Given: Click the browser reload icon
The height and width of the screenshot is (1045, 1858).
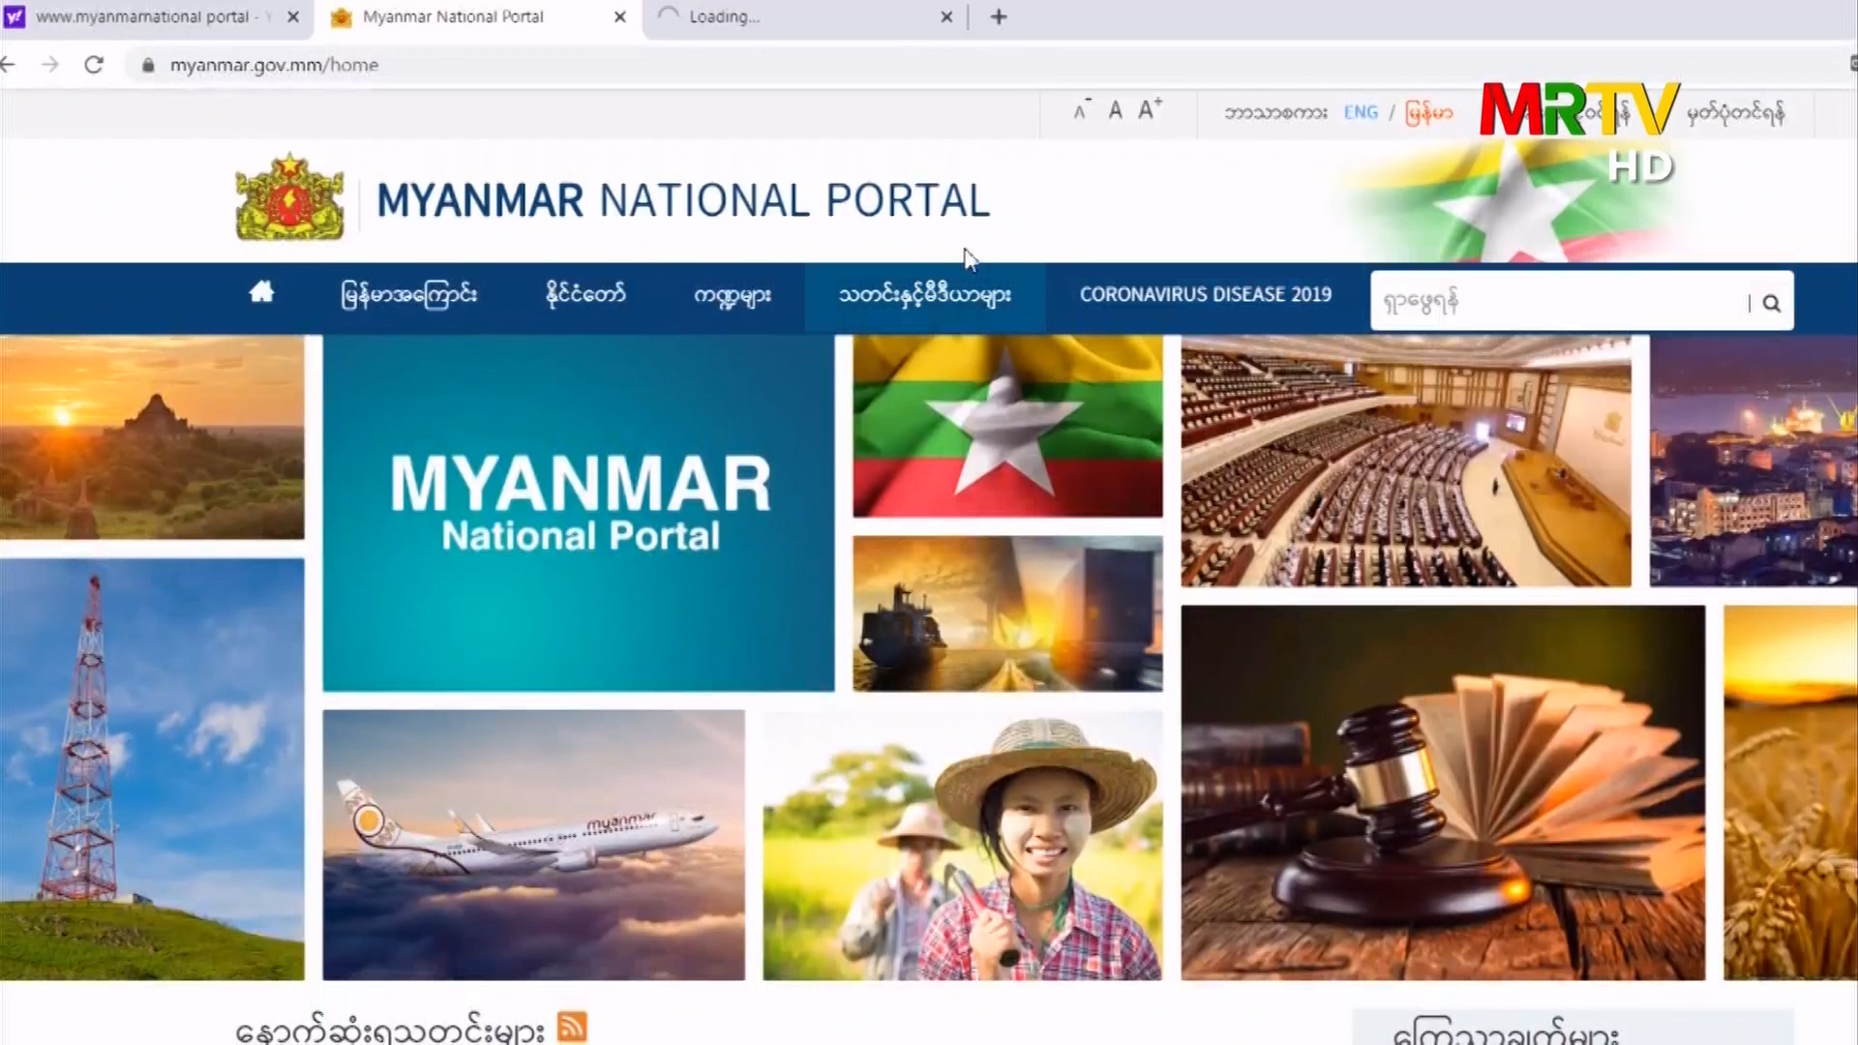Looking at the screenshot, I should (93, 65).
